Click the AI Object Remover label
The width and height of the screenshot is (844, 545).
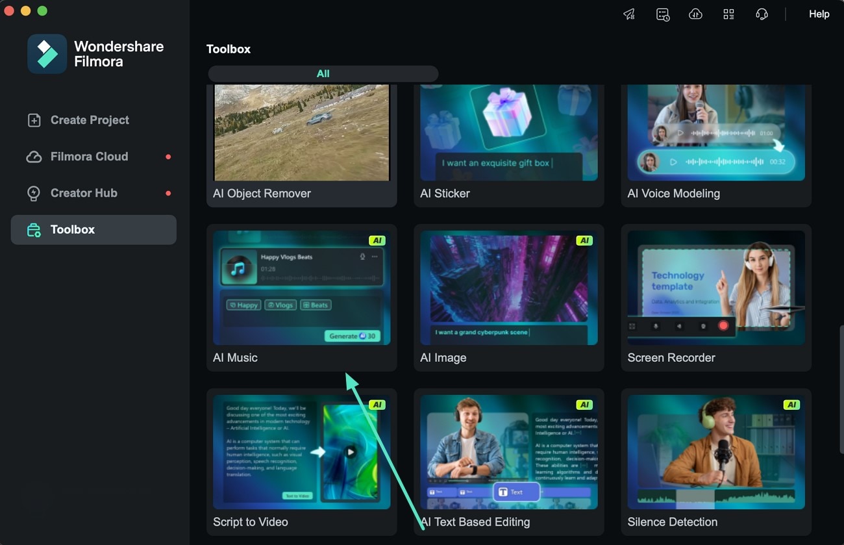(262, 194)
